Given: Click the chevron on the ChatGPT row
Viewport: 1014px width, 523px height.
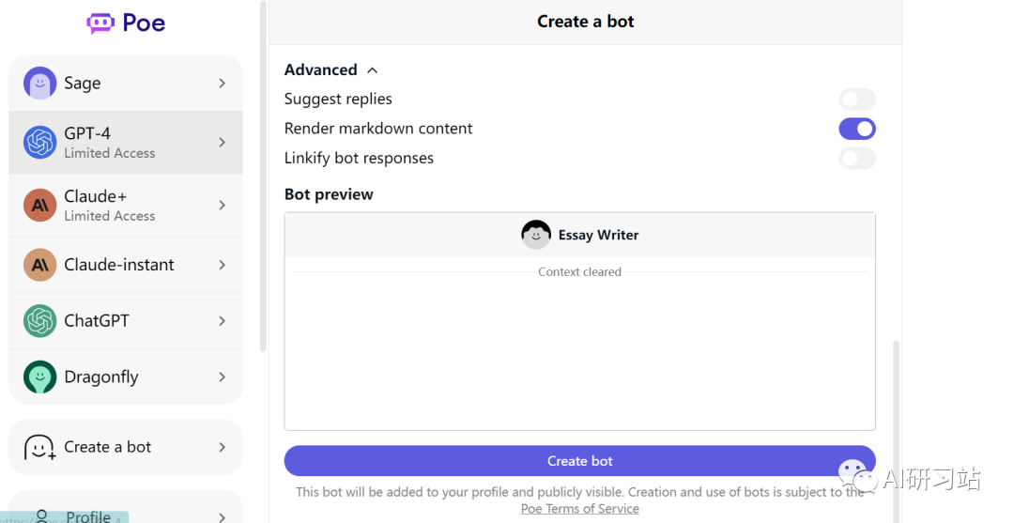Looking at the screenshot, I should tap(222, 320).
